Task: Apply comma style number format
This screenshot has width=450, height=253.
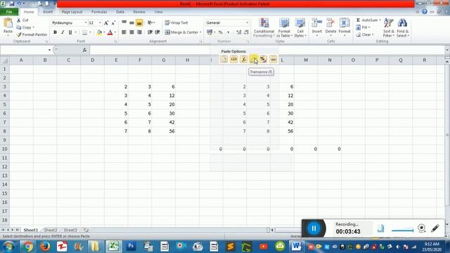Action: (228, 32)
